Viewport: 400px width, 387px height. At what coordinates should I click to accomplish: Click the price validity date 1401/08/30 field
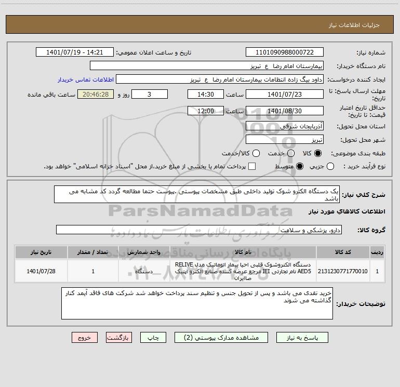pyautogui.click(x=285, y=111)
